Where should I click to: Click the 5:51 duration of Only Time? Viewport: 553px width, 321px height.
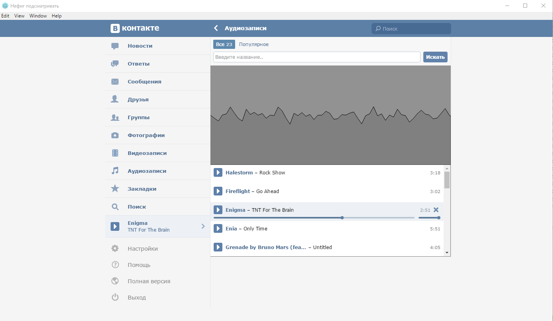[x=435, y=229]
